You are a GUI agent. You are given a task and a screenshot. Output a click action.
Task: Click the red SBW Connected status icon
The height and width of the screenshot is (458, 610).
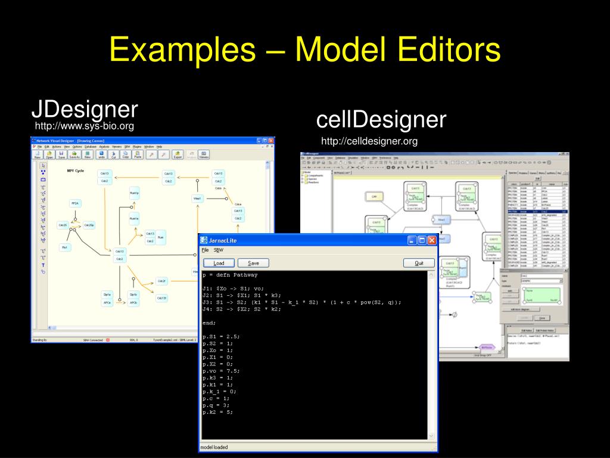[x=108, y=340]
